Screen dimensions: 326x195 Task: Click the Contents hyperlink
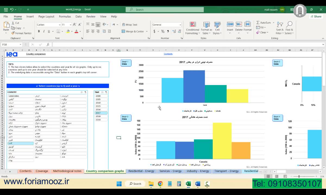(168, 54)
